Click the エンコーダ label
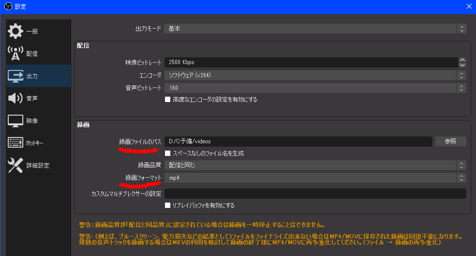 150,75
